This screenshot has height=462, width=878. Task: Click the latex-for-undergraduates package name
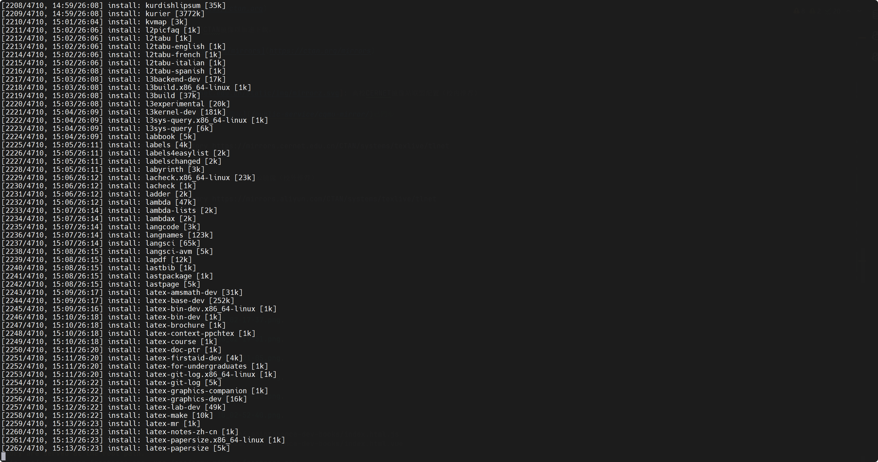coord(196,366)
